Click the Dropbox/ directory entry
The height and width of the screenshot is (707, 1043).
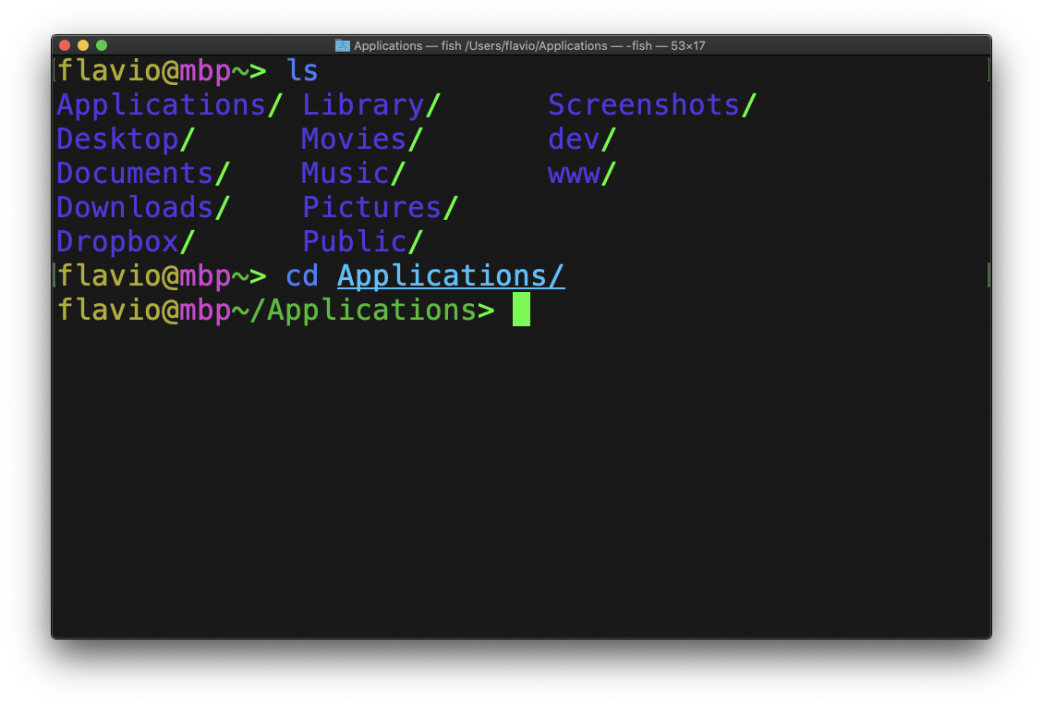point(126,242)
